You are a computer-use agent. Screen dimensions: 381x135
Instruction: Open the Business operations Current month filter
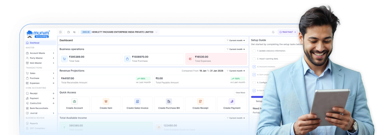click(x=236, y=49)
